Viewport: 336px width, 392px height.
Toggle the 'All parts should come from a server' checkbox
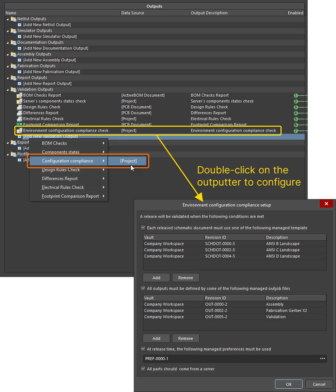pyautogui.click(x=143, y=369)
